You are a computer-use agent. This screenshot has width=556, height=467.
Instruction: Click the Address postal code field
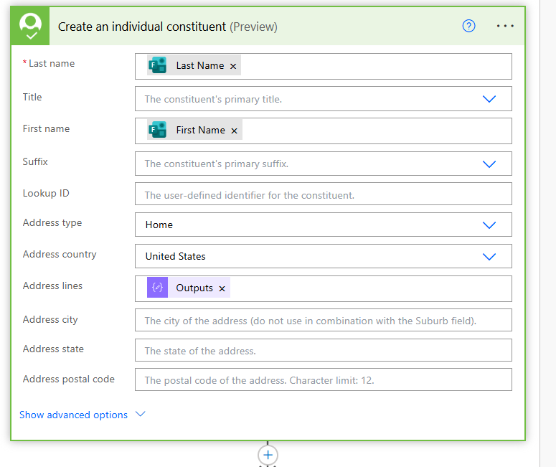click(x=323, y=379)
